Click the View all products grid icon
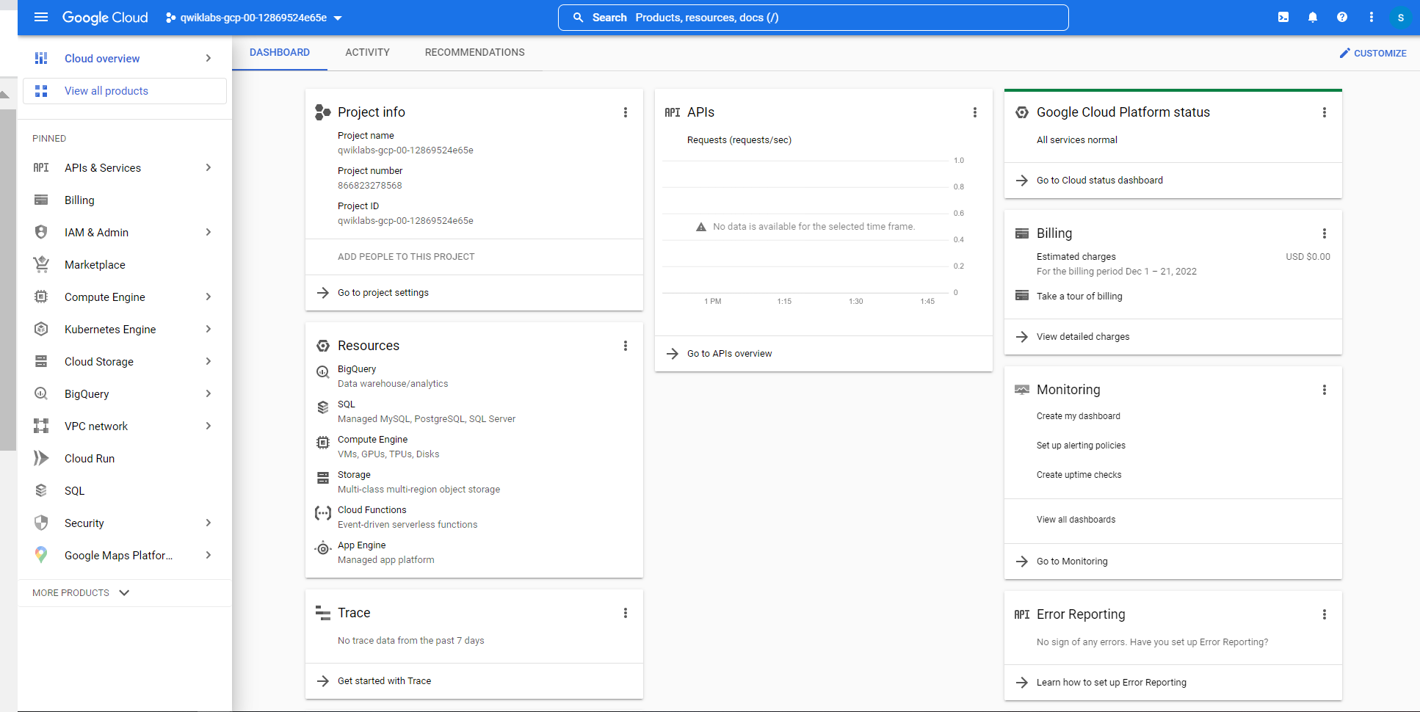The height and width of the screenshot is (712, 1420). pyautogui.click(x=41, y=91)
